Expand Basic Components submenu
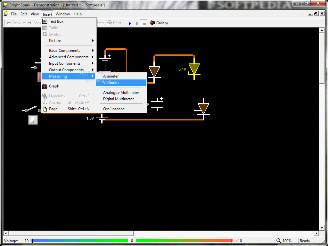The height and width of the screenshot is (246, 328). tap(69, 50)
